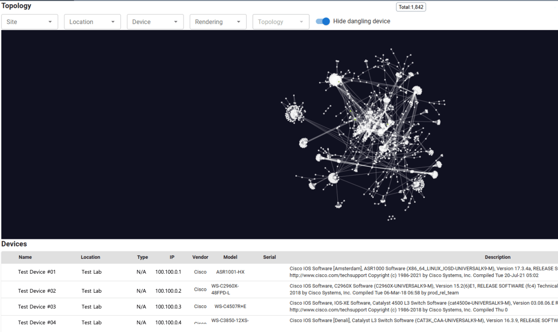
Task: Select Test Device #02 in the table
Action: point(37,291)
